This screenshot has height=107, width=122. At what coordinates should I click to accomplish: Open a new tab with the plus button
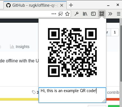click(71, 5)
